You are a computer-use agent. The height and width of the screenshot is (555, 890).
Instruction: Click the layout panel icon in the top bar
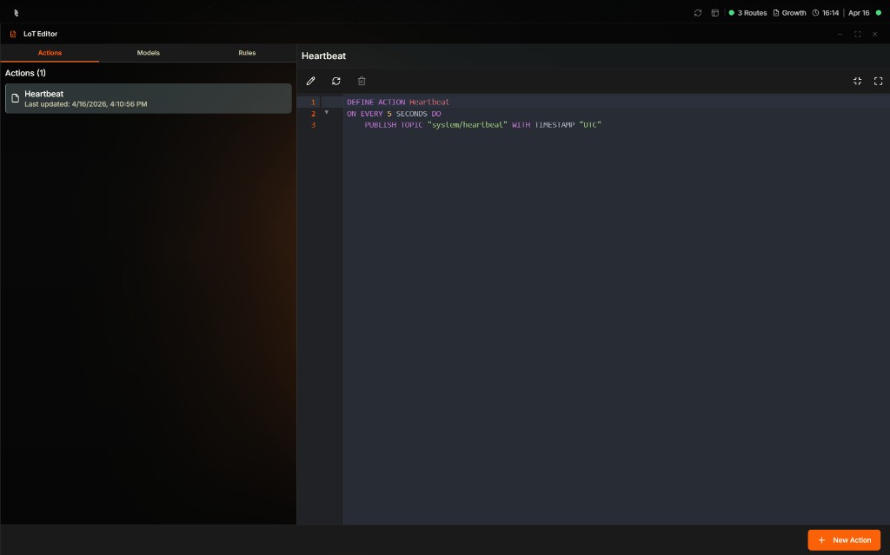[714, 12]
